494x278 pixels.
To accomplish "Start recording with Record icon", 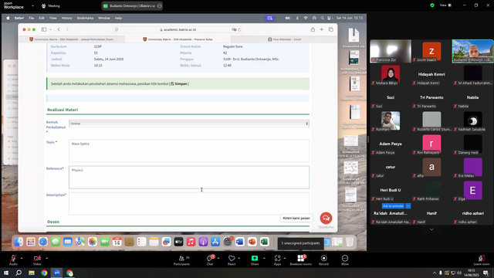I will tap(323, 259).
